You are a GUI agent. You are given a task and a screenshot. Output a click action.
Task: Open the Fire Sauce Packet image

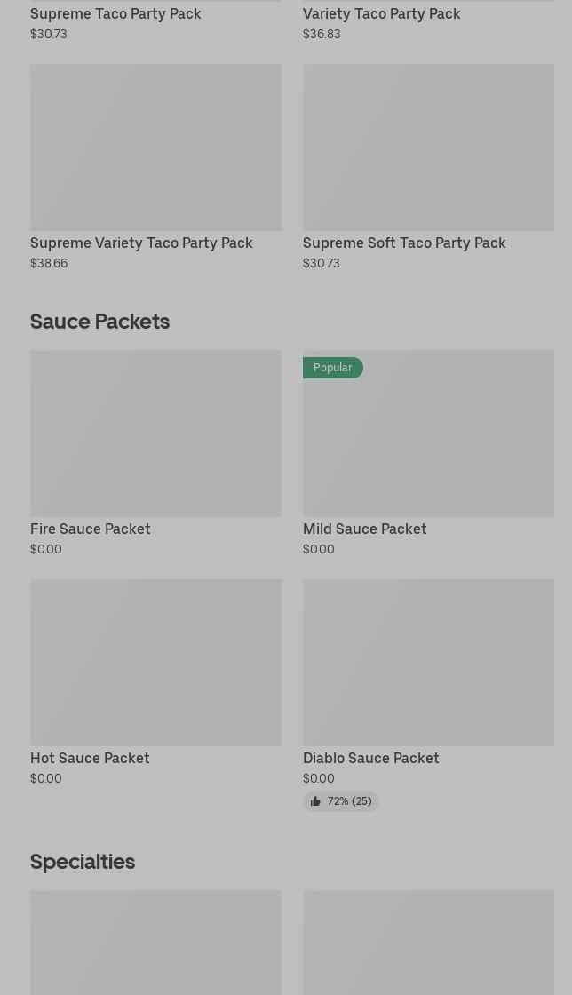click(x=155, y=434)
